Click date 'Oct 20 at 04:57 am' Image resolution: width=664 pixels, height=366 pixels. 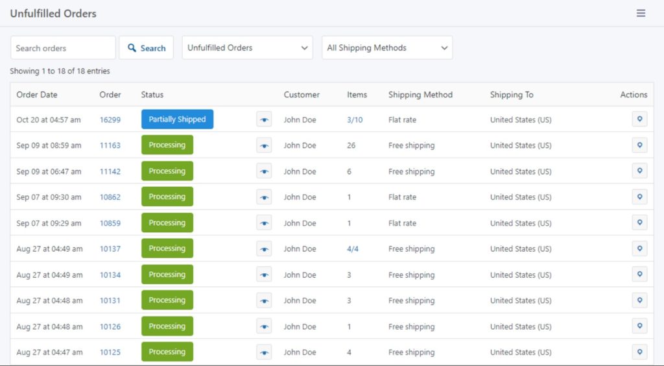click(48, 120)
